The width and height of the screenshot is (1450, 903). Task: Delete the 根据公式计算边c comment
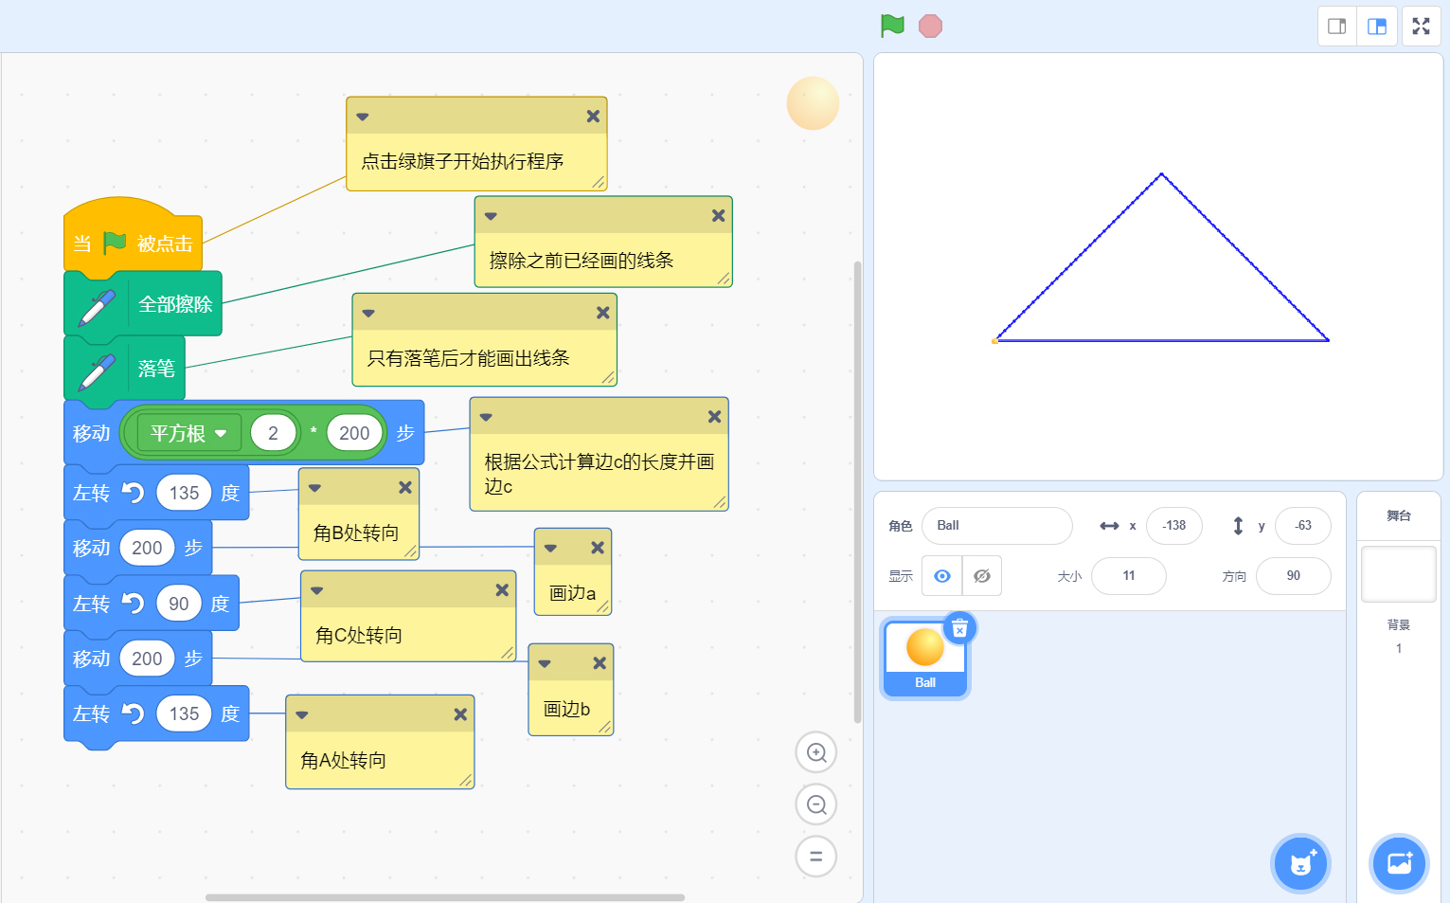tap(714, 417)
